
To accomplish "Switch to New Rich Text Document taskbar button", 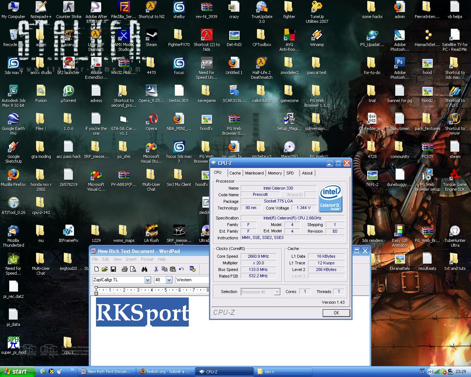I will tap(107, 371).
